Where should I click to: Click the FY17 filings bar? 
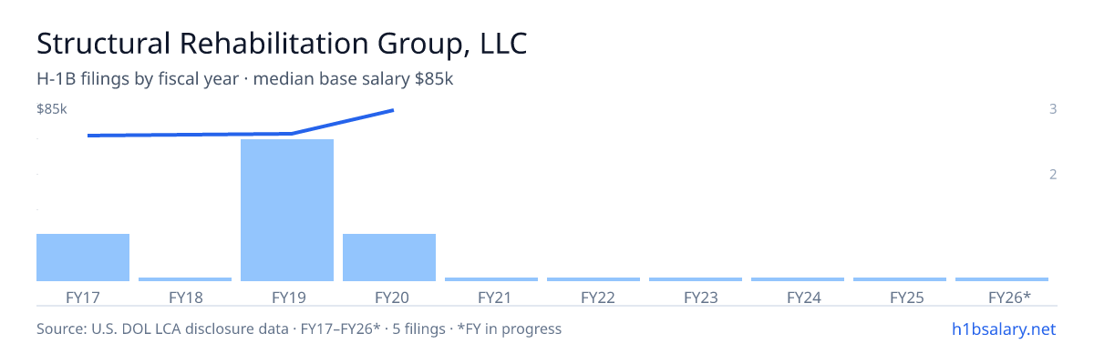coord(83,258)
